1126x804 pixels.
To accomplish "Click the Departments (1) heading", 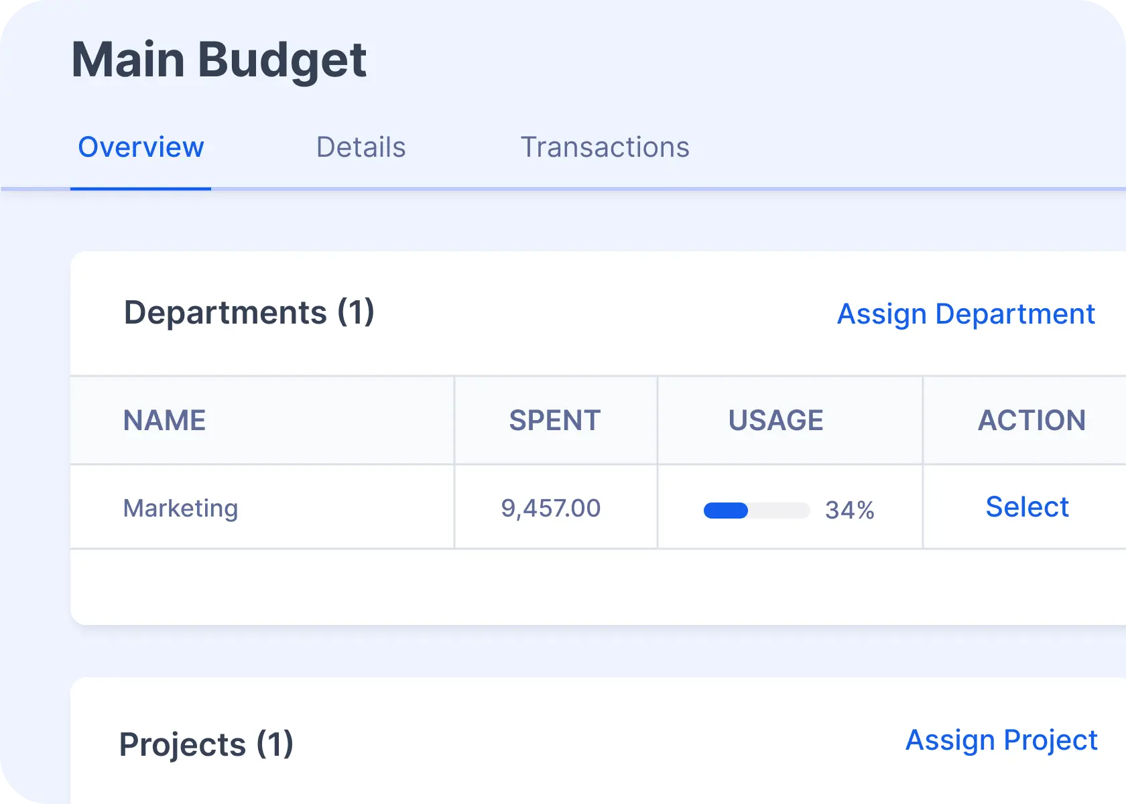I will pos(249,313).
